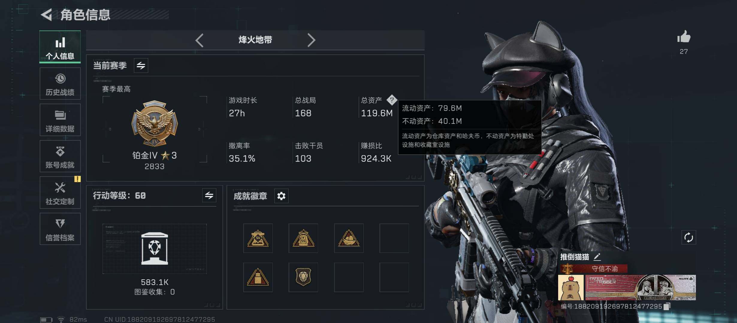
Task: Give a thumbs-up like to the profile
Action: pos(684,37)
